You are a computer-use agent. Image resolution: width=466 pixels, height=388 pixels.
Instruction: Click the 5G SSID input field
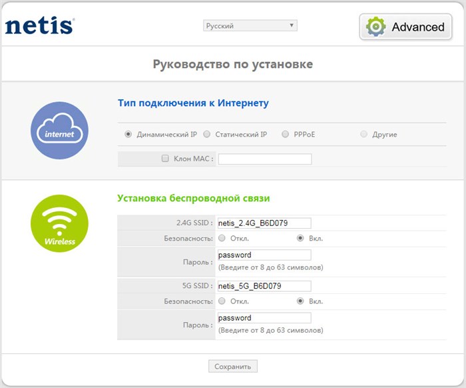point(264,286)
